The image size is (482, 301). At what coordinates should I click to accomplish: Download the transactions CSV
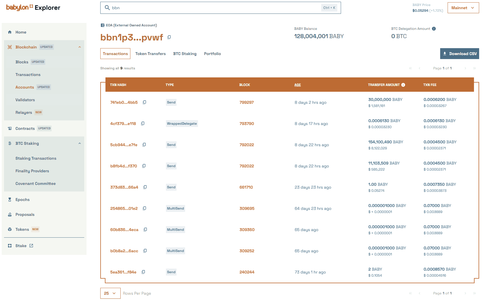click(459, 54)
